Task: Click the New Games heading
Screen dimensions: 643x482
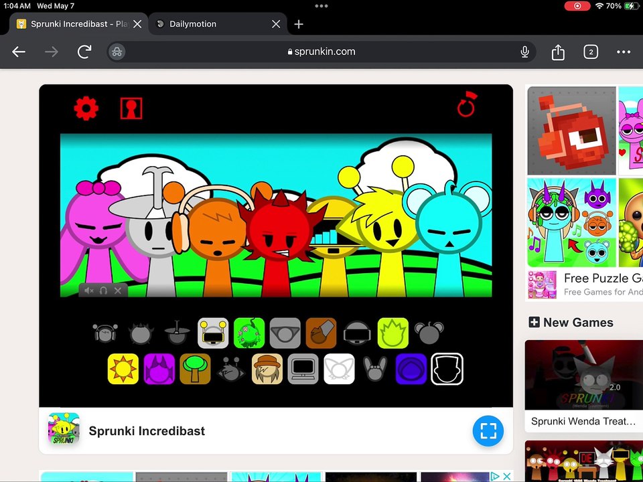Action: [578, 323]
